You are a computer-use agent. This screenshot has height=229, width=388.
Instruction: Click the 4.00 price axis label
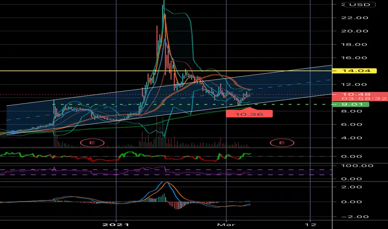pyautogui.click(x=351, y=138)
